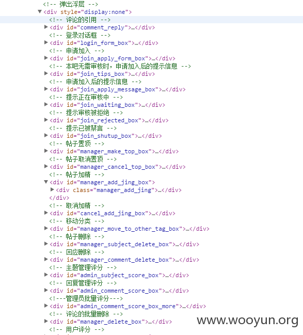Image resolution: width=303 pixels, height=335 pixels.
Task: Expand the join_waiting_box div node
Action: 46,104
